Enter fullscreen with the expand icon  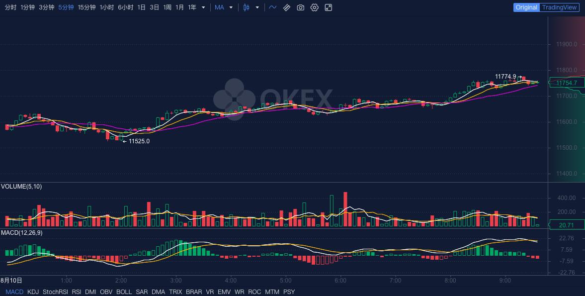coord(329,7)
